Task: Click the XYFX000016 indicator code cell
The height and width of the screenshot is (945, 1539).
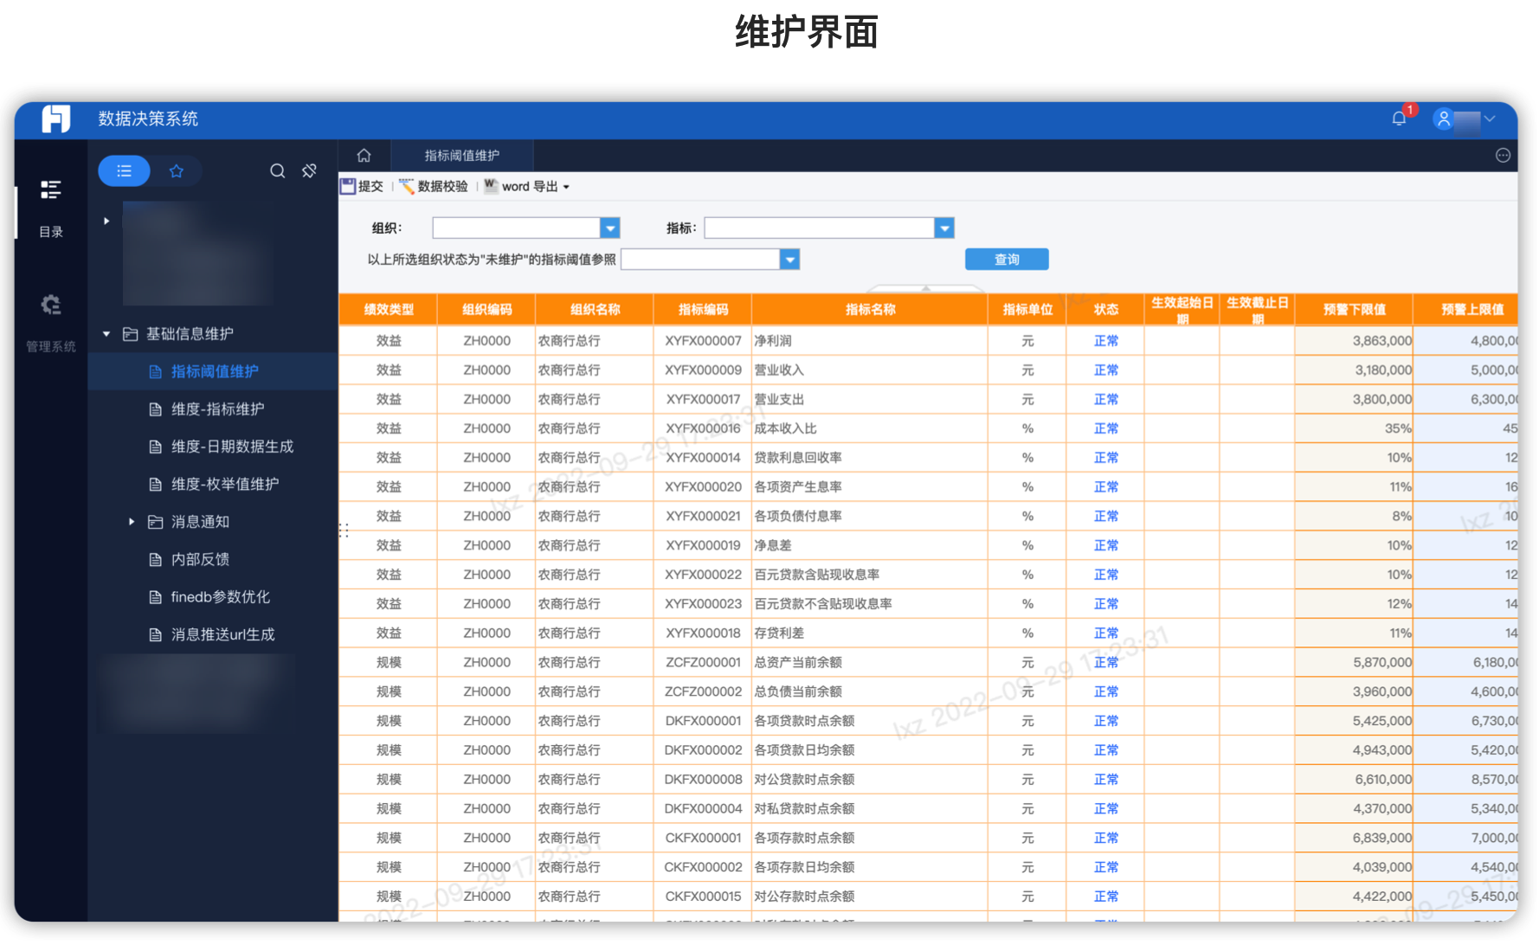Action: tap(703, 428)
